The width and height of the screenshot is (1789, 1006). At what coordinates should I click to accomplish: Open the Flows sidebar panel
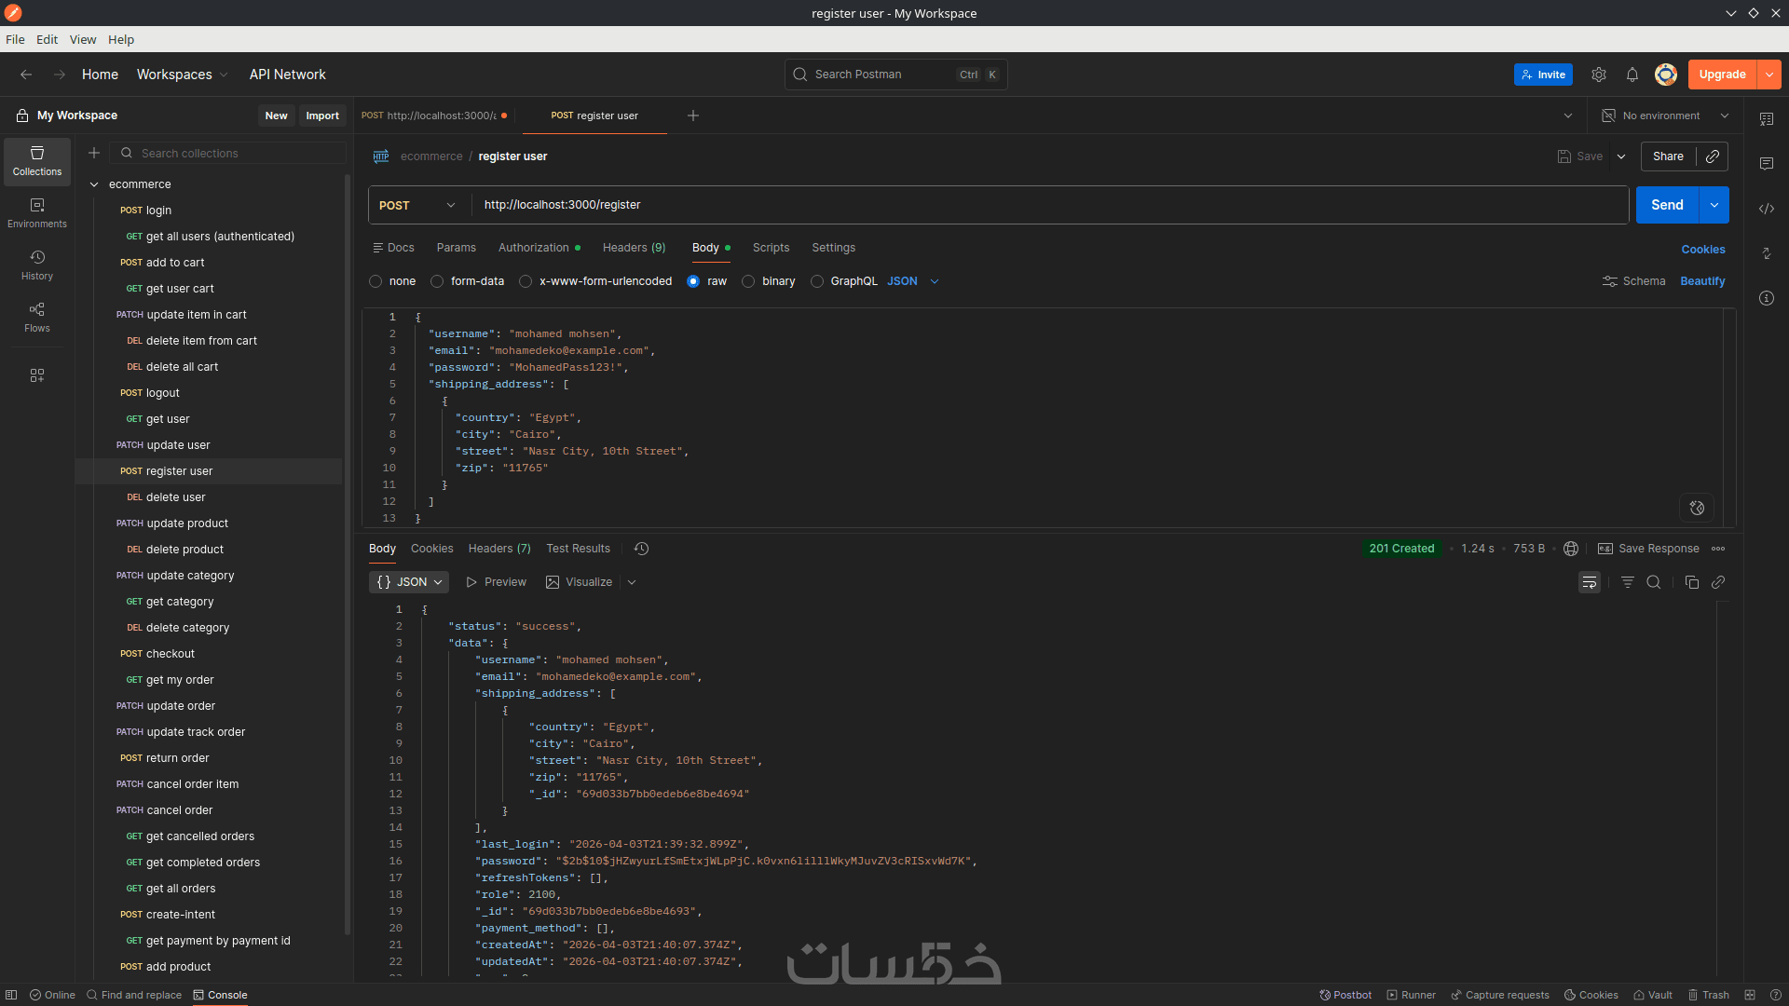(x=37, y=317)
